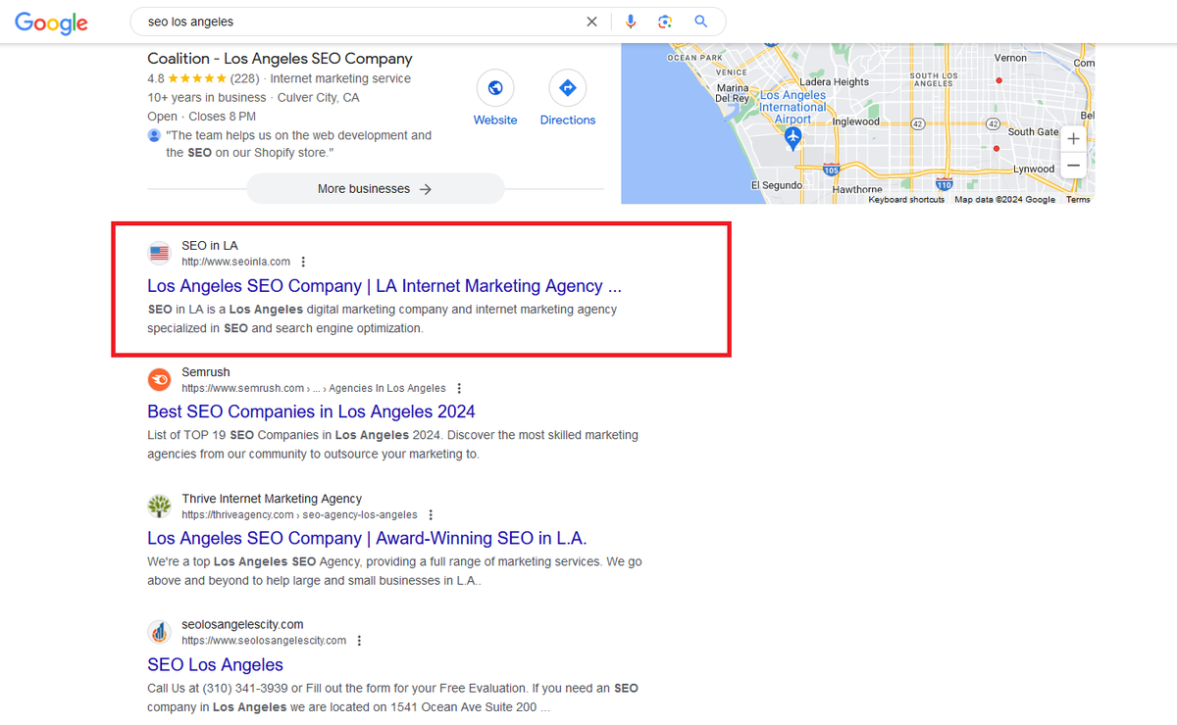
Task: Open the SEO Los Angeles result title
Action: (215, 665)
